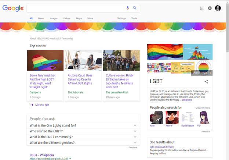
Task: Open the Google apps grid
Action: [x=202, y=8]
